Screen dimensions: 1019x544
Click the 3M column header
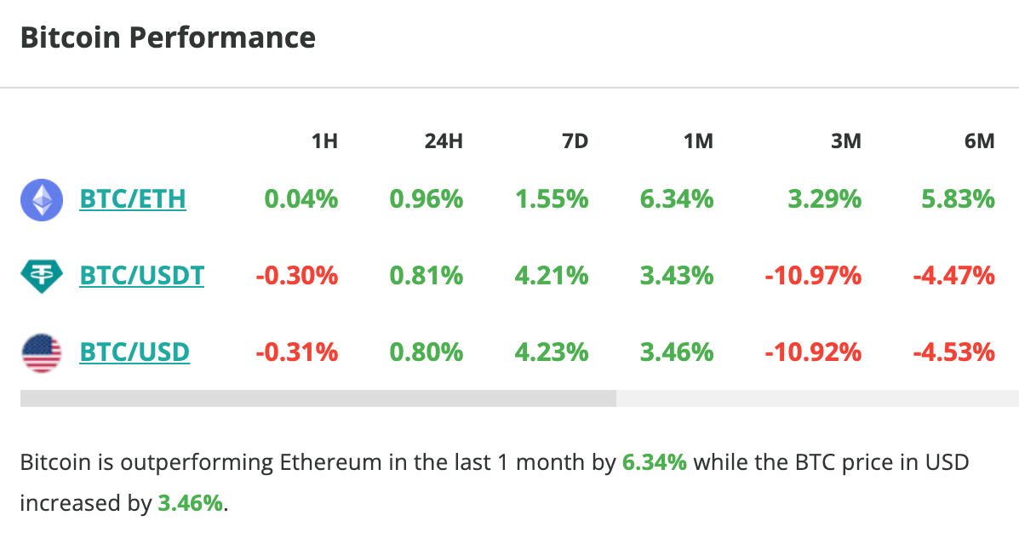(x=846, y=141)
